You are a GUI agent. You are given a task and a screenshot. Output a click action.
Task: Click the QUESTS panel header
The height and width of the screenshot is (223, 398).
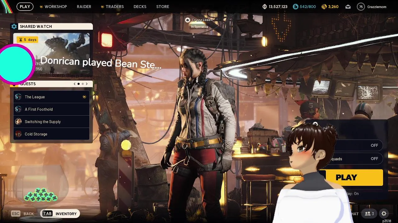(x=51, y=84)
